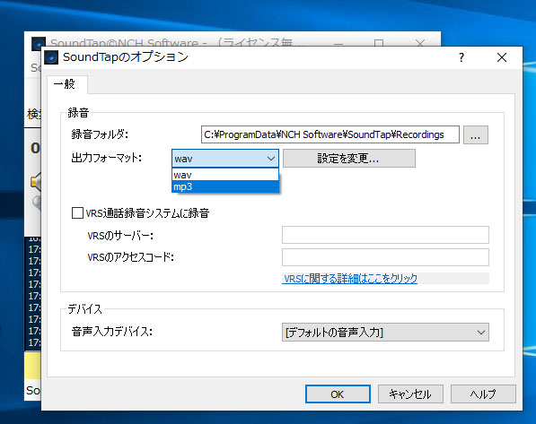Click SoundTap main window app icon
The image size is (536, 424).
(x=39, y=43)
